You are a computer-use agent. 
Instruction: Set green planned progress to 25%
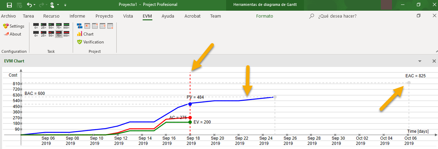coord(44,26)
